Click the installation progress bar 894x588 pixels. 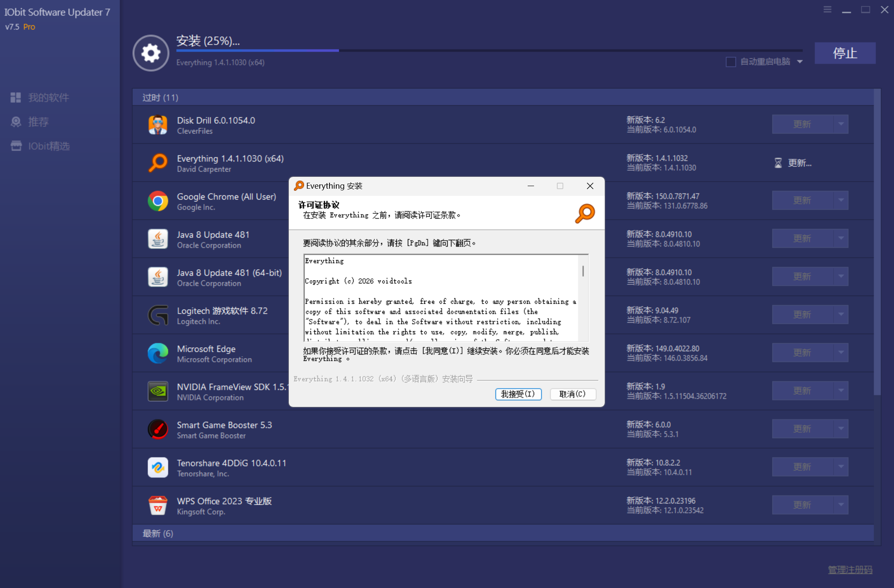489,50
